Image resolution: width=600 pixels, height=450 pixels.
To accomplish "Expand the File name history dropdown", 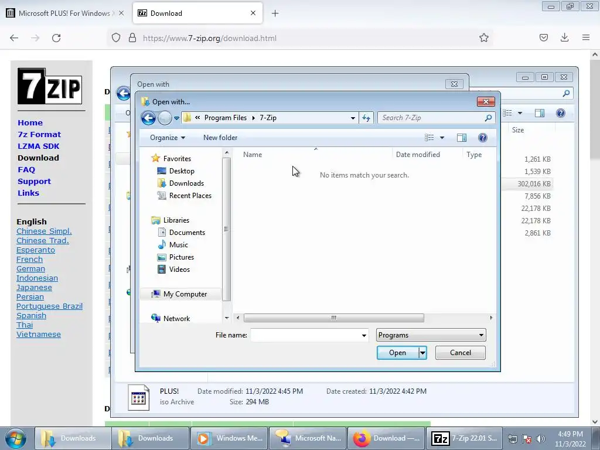I will (x=364, y=336).
